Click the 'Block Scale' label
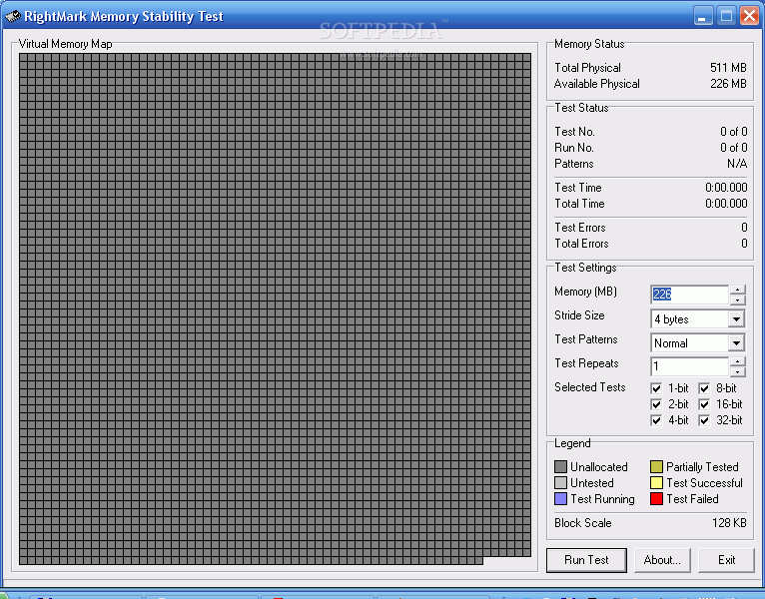This screenshot has height=599, width=765. click(x=582, y=523)
